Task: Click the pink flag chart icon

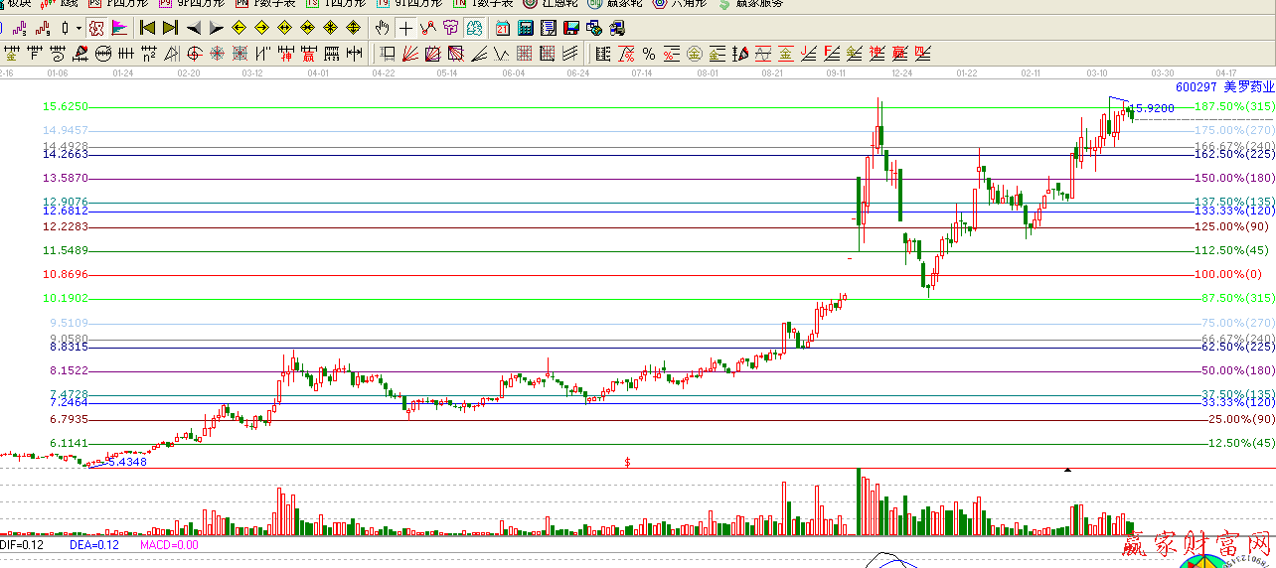Action: tap(118, 28)
